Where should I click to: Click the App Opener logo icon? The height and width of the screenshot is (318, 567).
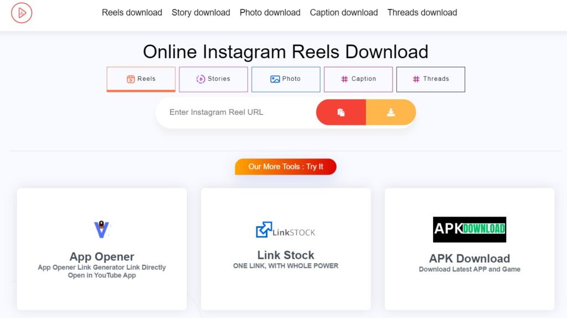[102, 229]
